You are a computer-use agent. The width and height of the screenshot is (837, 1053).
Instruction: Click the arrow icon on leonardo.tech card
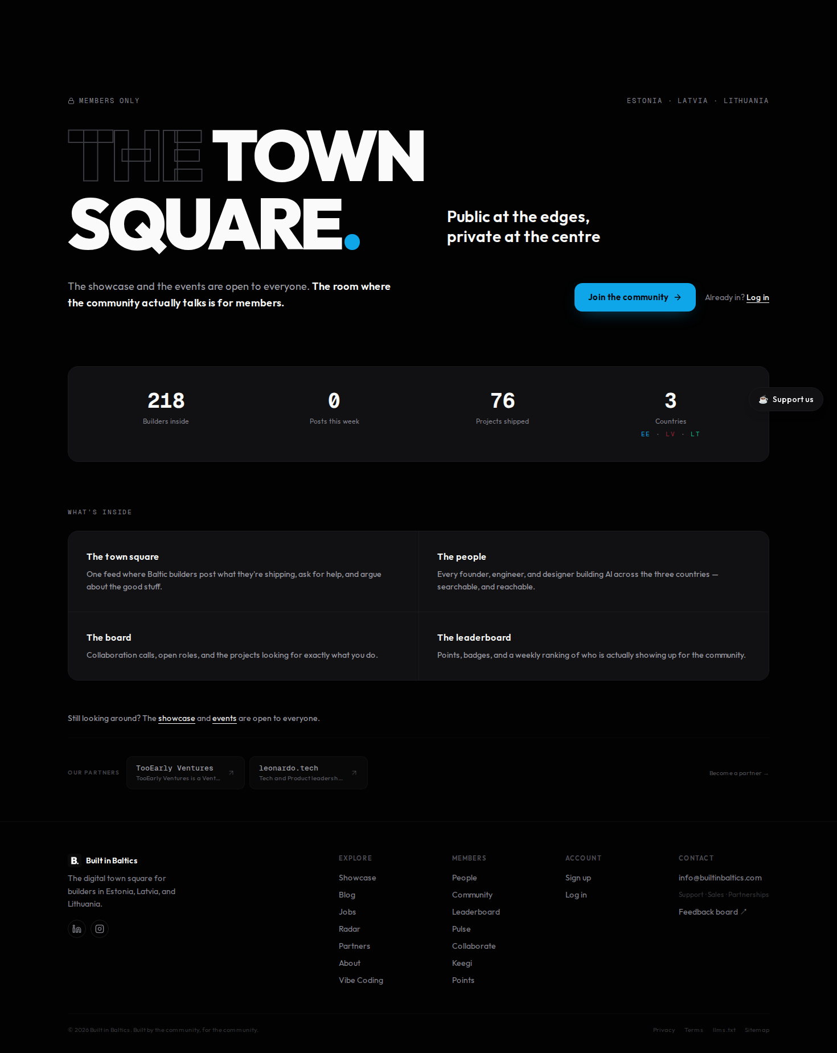354,773
